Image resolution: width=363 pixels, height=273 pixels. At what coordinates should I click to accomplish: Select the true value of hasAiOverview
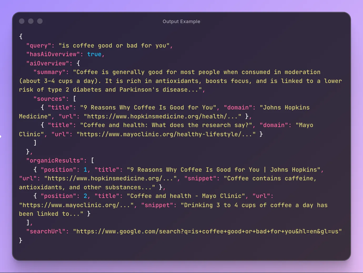tap(94, 54)
